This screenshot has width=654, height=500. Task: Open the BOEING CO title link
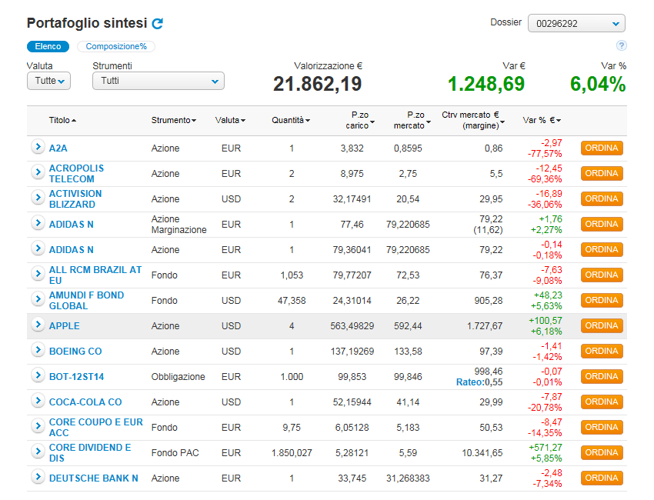click(75, 352)
